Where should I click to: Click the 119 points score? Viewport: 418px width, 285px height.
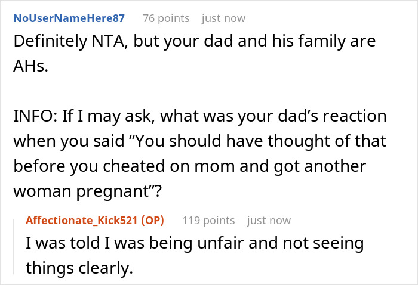click(210, 220)
